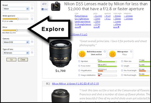Screen dimensions: 151x103
Task: Expand more under the price column
Action: [96, 27]
